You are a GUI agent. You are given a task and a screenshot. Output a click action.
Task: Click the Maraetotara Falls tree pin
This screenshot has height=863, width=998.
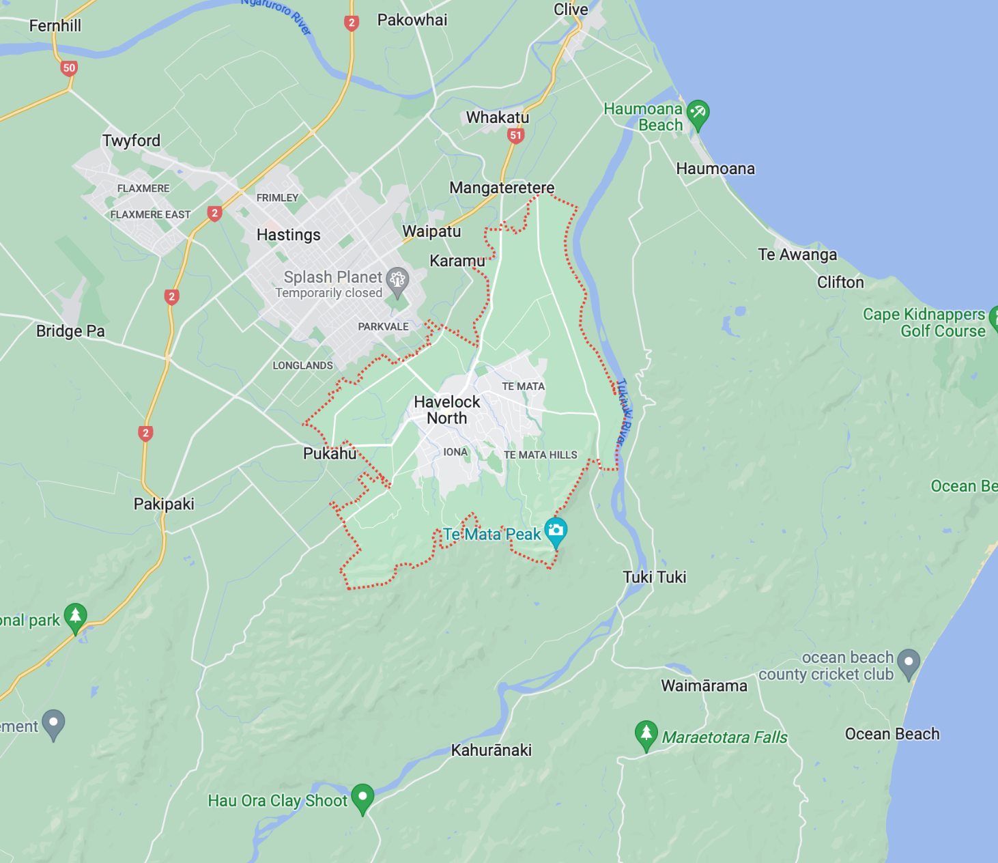[646, 735]
